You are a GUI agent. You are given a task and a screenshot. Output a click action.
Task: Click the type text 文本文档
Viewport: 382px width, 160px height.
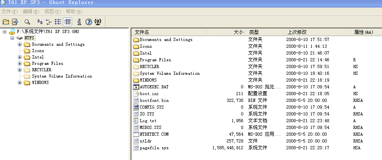[257, 121]
